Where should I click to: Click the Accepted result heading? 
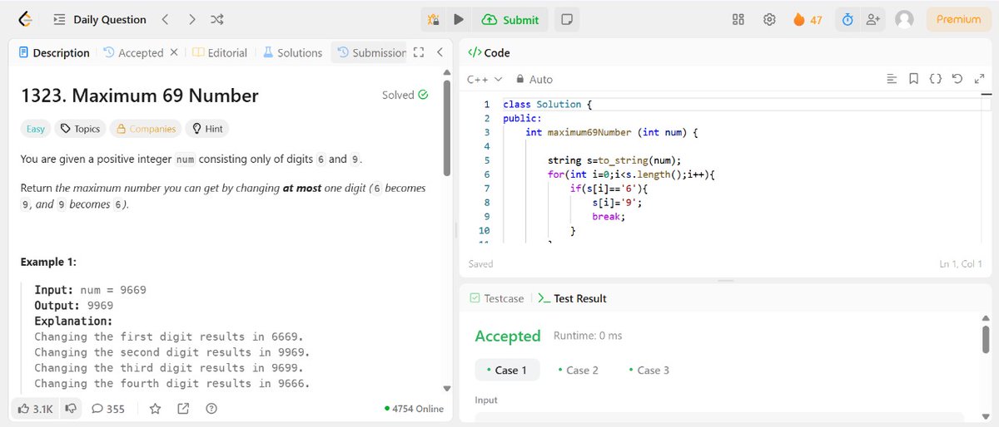point(508,336)
